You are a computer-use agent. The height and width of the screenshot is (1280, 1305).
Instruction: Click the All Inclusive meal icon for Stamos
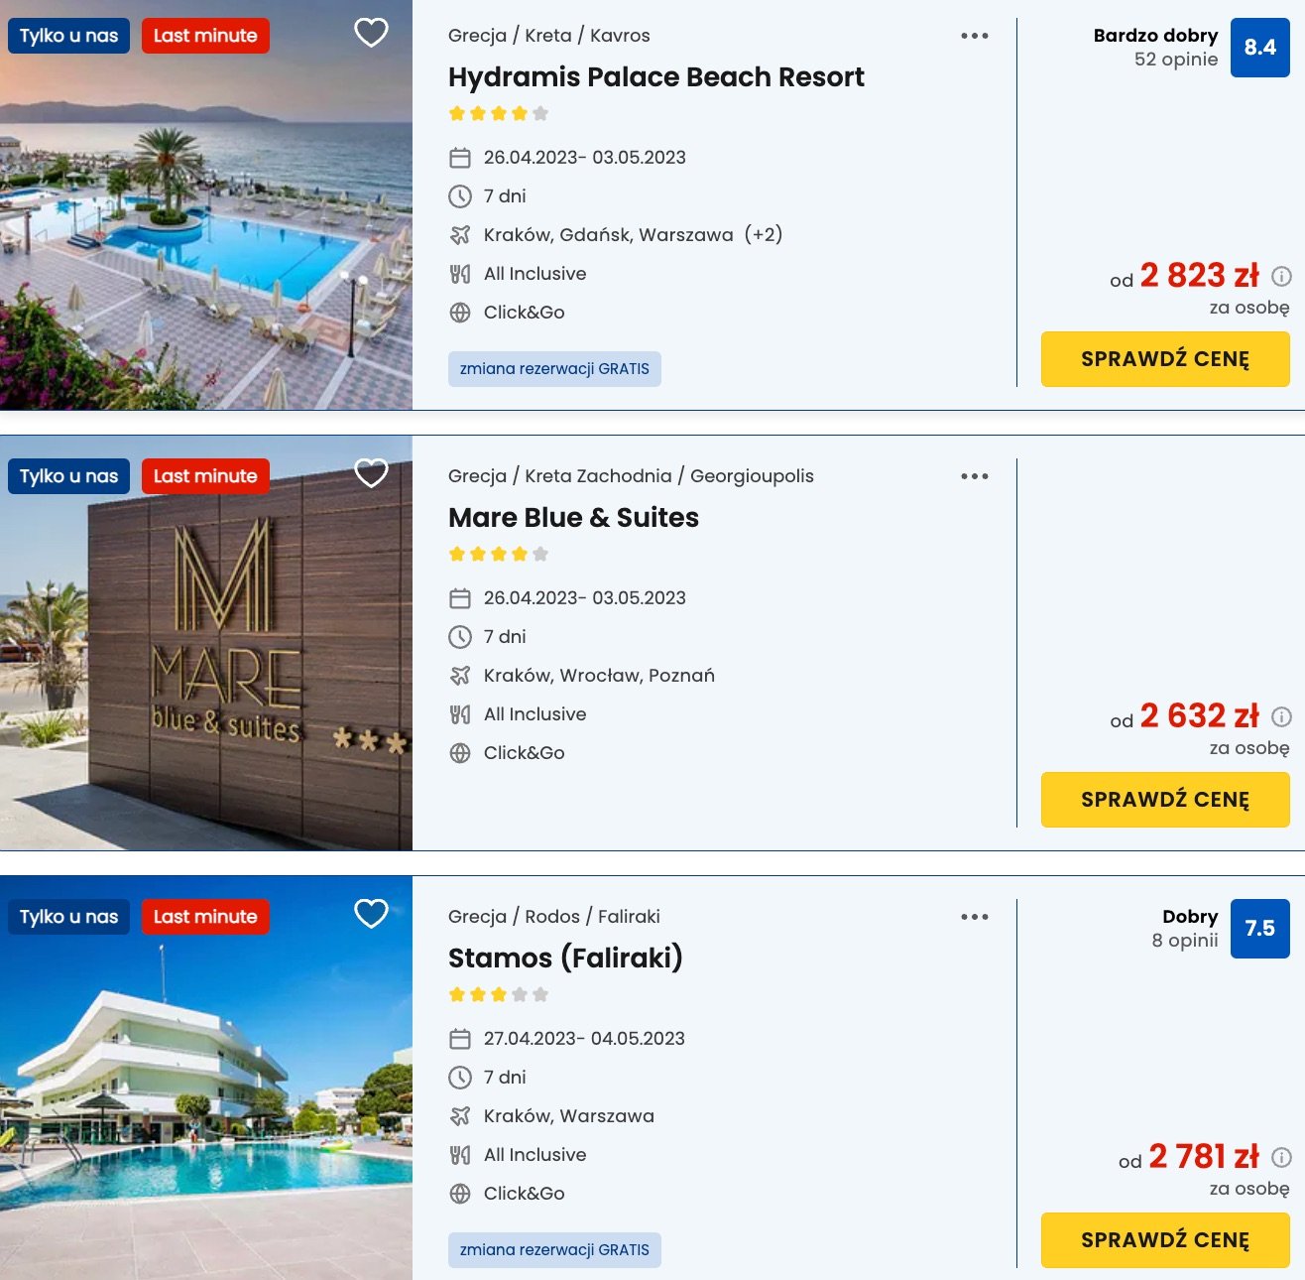pyautogui.click(x=460, y=1155)
